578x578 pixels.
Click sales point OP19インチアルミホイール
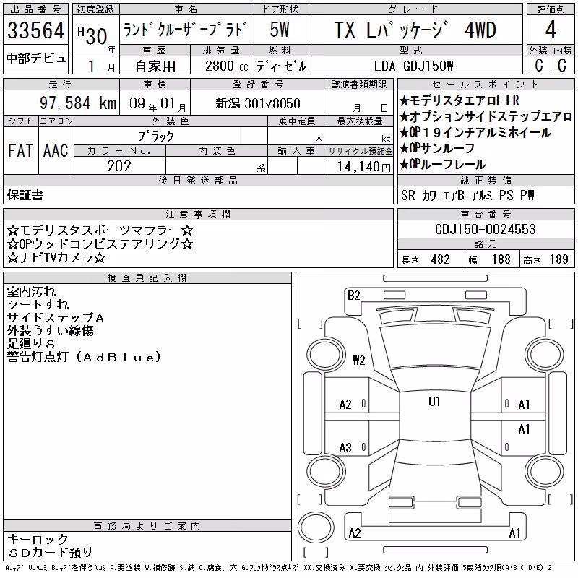pyautogui.click(x=475, y=132)
